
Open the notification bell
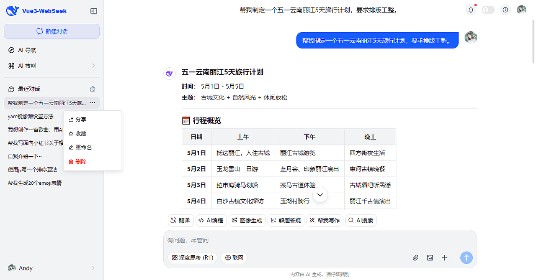pos(471,10)
